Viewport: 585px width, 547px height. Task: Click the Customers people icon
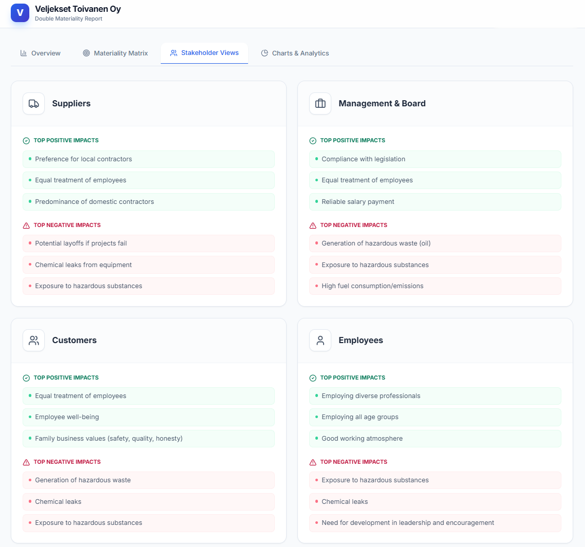pos(34,341)
